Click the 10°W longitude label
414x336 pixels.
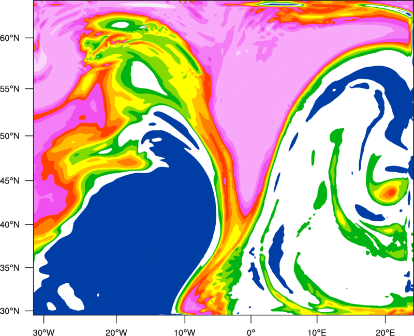(185, 332)
